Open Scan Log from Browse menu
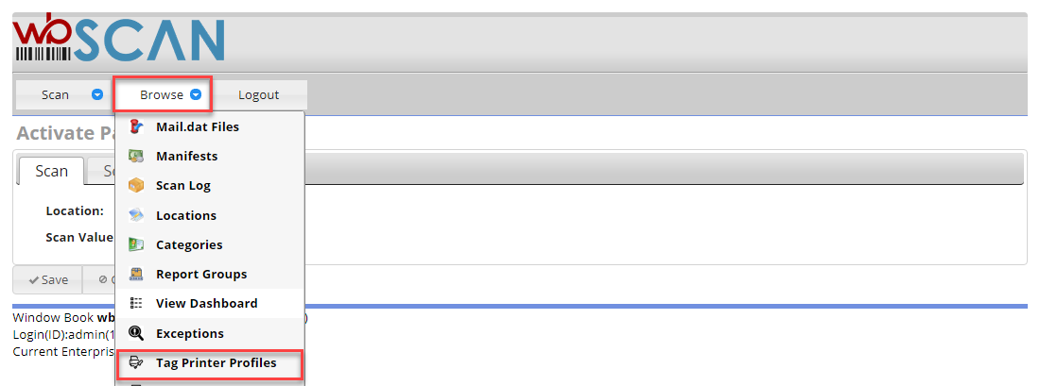 [x=210, y=185]
